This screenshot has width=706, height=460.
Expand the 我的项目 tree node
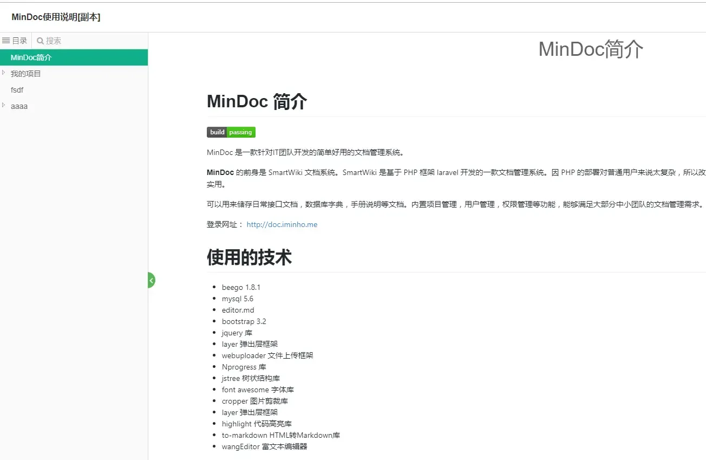(x=4, y=73)
